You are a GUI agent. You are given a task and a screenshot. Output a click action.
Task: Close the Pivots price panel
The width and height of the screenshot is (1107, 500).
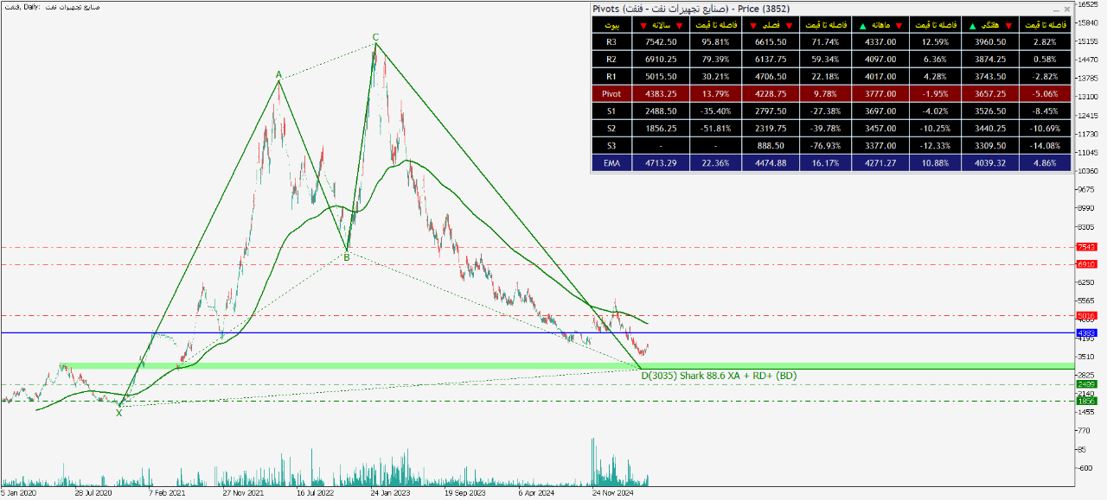[1066, 9]
